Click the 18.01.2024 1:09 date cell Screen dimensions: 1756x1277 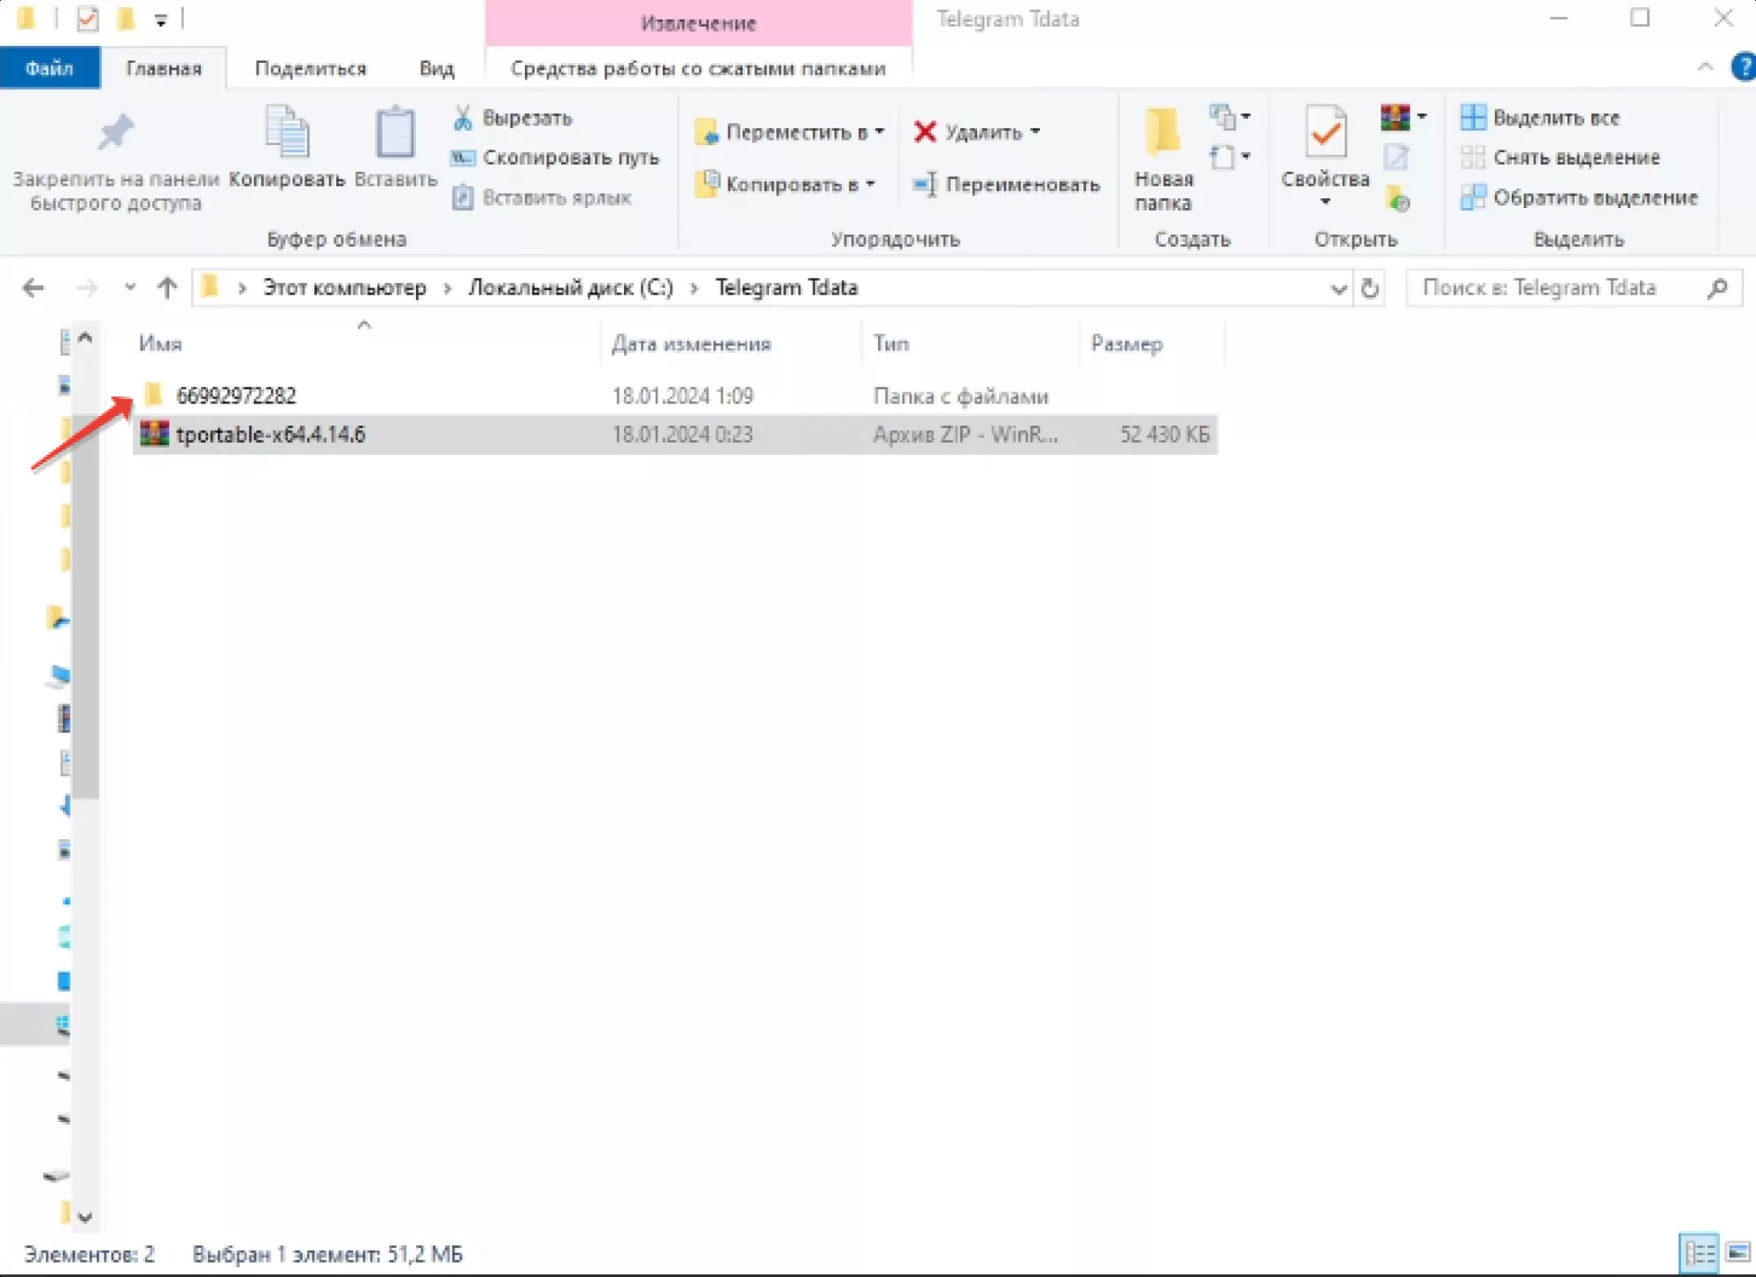click(682, 396)
